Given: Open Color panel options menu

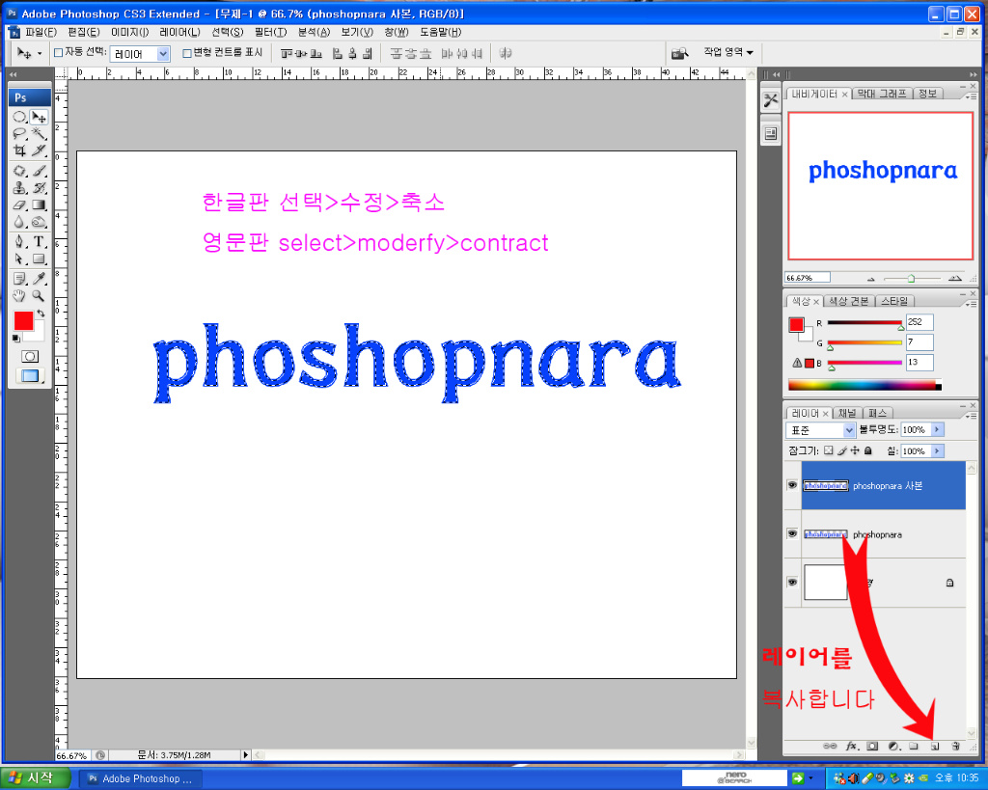Looking at the screenshot, I should pos(971,304).
